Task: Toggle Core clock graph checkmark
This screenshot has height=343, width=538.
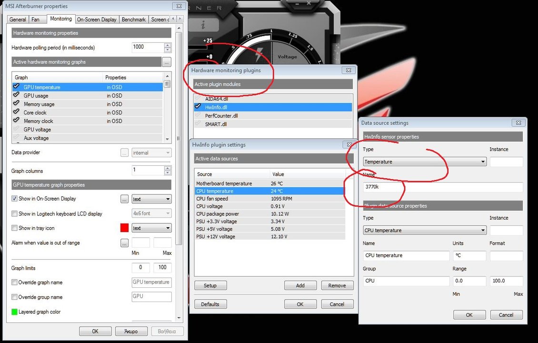Action: pyautogui.click(x=16, y=112)
